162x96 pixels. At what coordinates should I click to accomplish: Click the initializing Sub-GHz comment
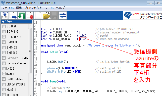(113, 62)
